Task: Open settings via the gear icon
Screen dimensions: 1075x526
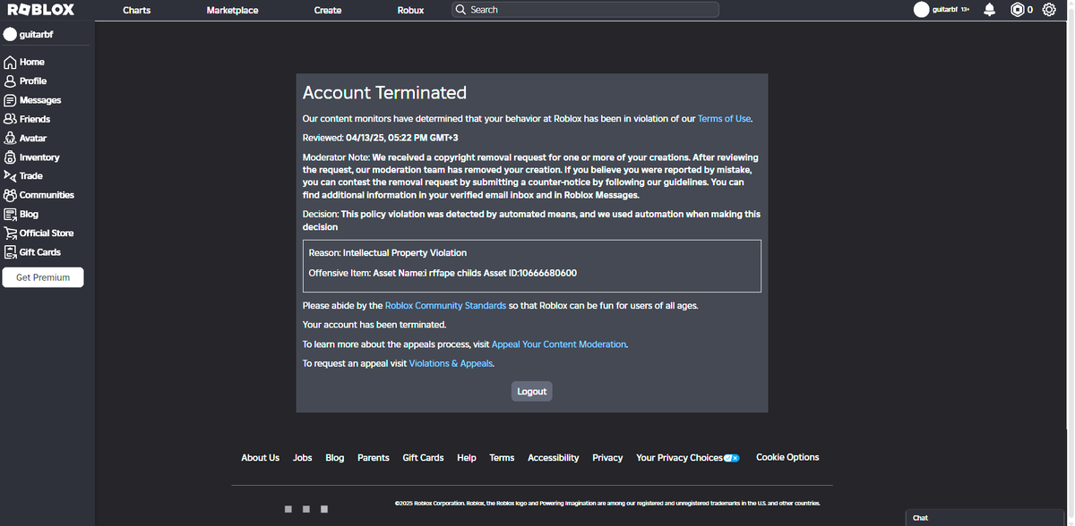Action: [1048, 10]
